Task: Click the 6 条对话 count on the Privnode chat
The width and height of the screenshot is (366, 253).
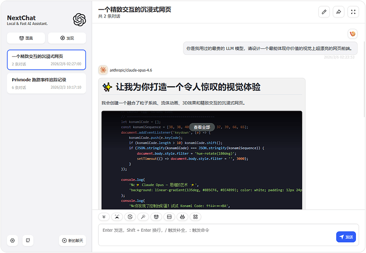Action: [x=19, y=88]
